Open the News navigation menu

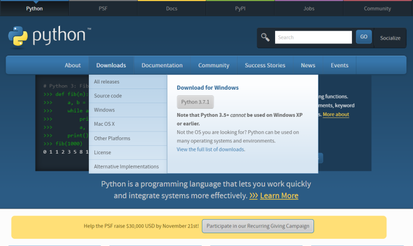click(x=308, y=65)
